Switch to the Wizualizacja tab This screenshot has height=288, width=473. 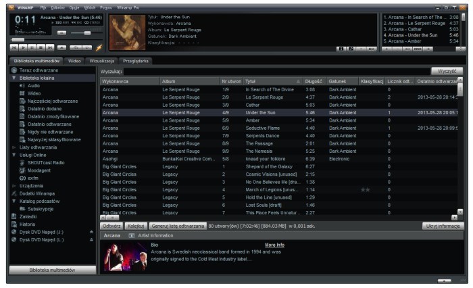tap(101, 61)
